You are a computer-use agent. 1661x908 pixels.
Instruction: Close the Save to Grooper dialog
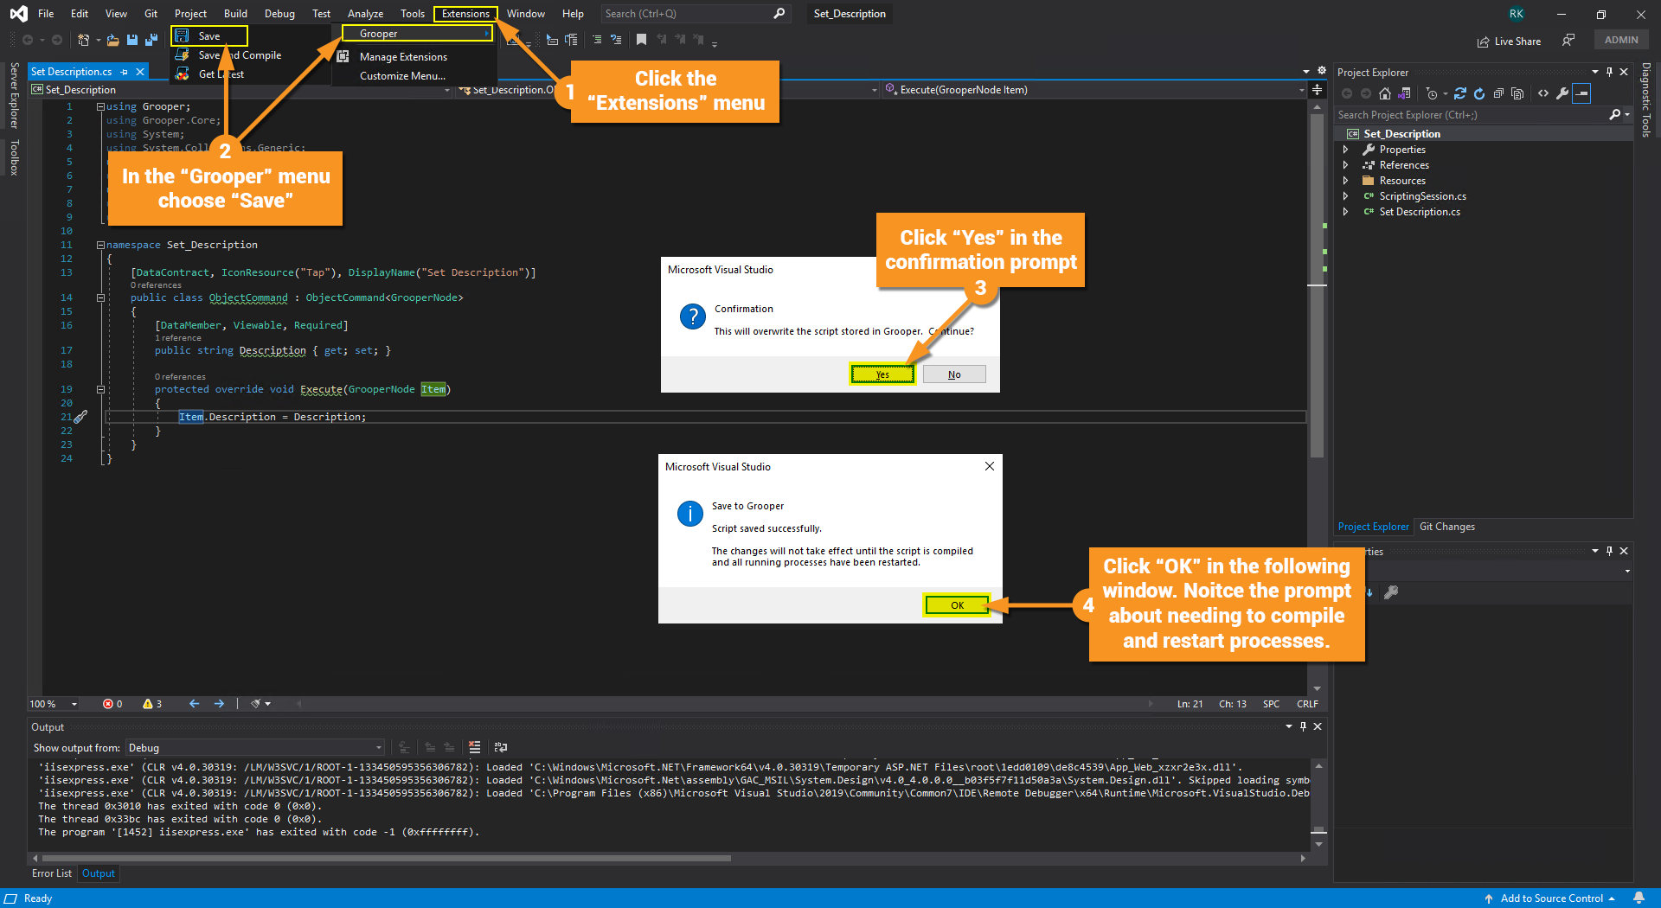(990, 466)
